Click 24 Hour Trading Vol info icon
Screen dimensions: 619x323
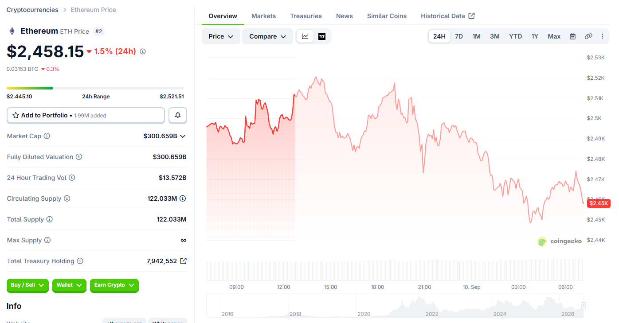click(72, 178)
